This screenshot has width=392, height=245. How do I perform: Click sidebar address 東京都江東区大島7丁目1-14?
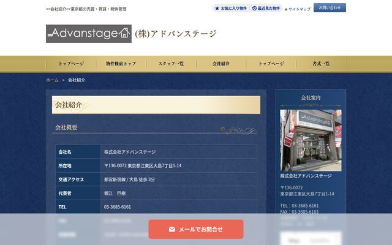click(x=307, y=194)
